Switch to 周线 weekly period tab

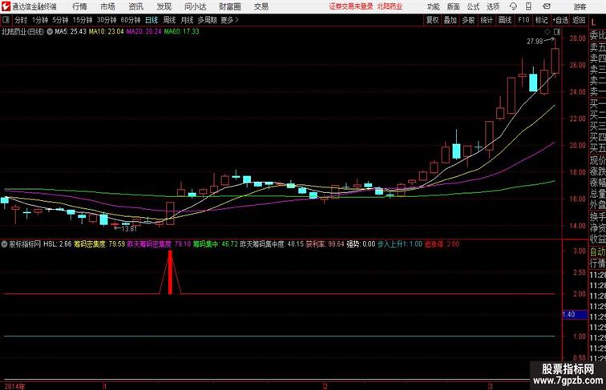tap(169, 20)
